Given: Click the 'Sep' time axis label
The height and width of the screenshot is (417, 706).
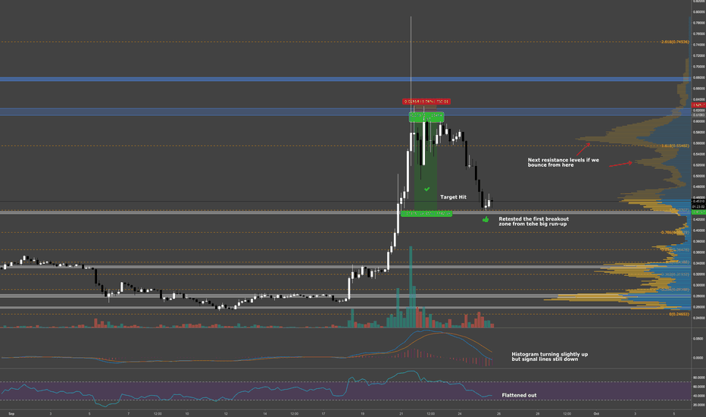Looking at the screenshot, I should pyautogui.click(x=11, y=413).
